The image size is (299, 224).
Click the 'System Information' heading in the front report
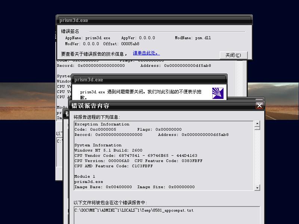pyautogui.click(x=98, y=145)
